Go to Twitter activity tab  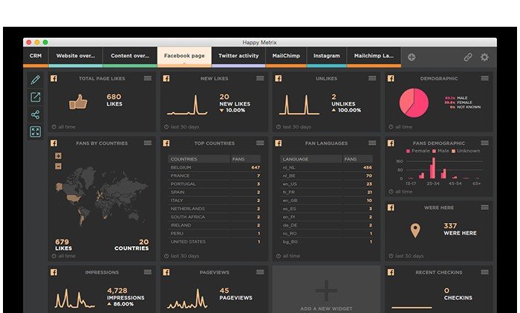pos(238,56)
